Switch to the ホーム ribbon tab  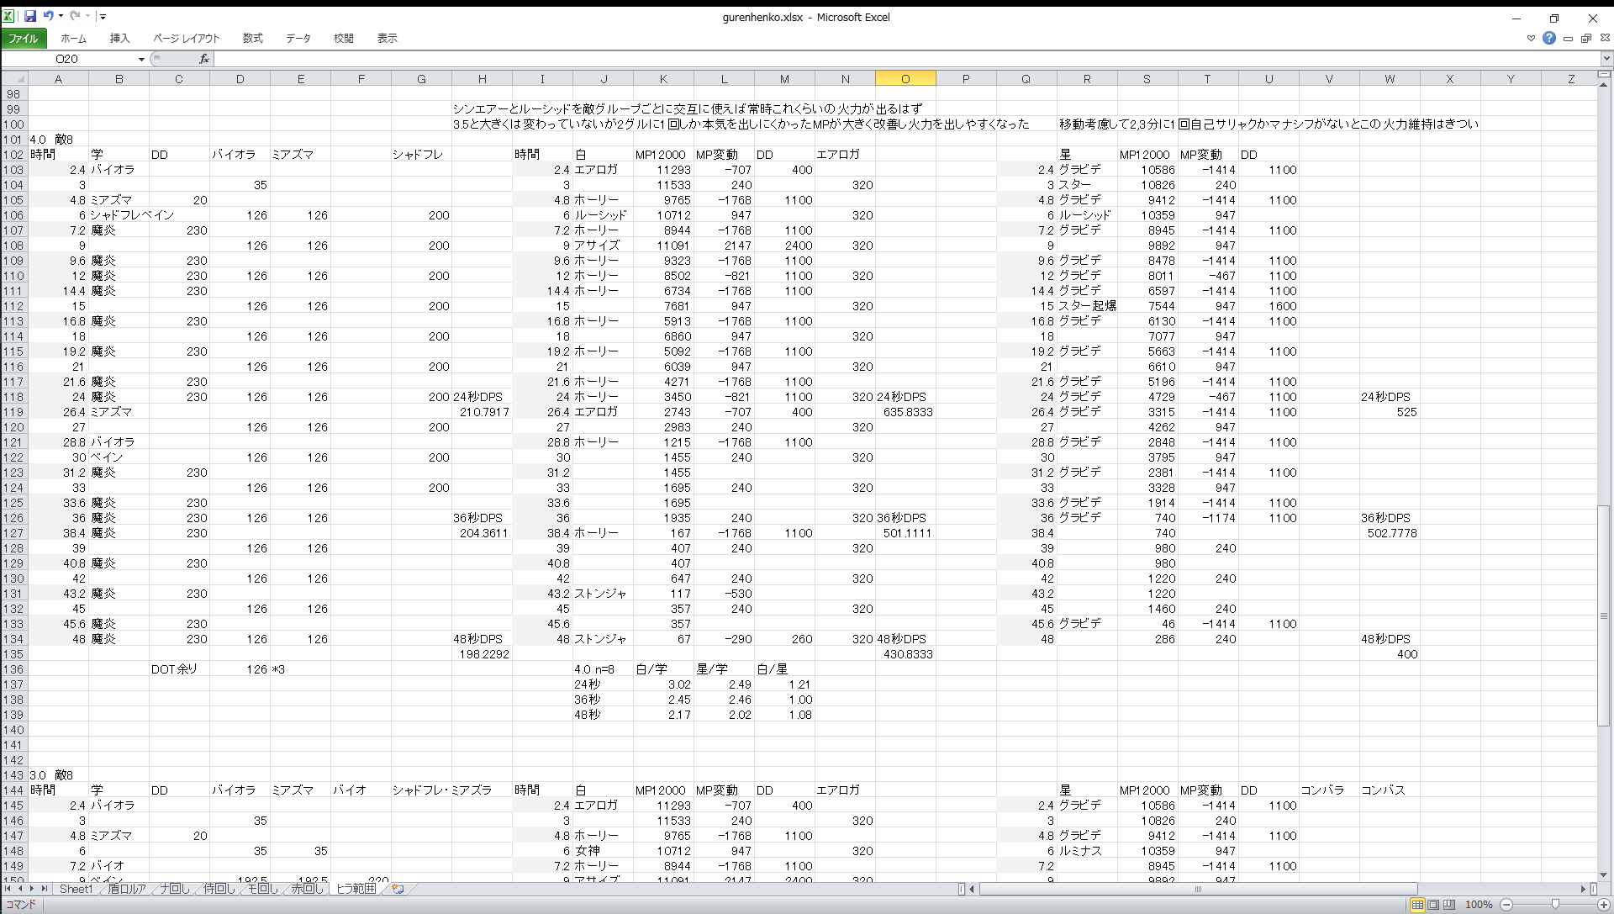coord(73,39)
